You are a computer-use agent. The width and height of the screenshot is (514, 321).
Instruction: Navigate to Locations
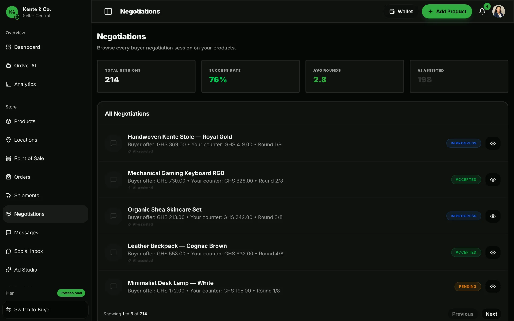coord(46,140)
